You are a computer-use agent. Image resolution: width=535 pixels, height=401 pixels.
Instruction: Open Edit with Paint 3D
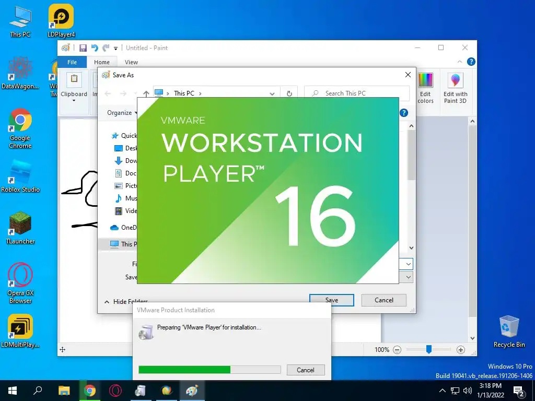tap(455, 88)
